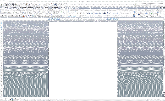This screenshot has width=165, height=101.
Task: Toggle Underline formatting
Action: click(x=9, y=16)
